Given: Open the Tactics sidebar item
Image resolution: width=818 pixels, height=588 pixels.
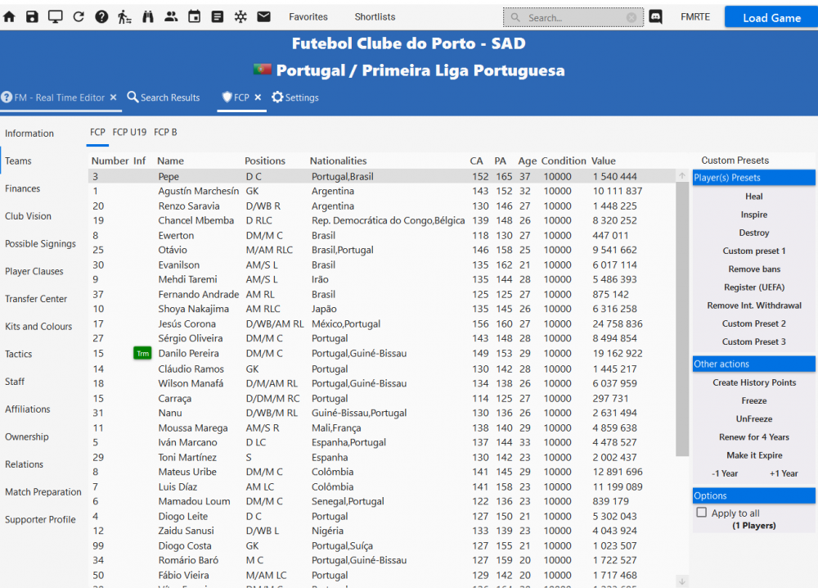Looking at the screenshot, I should (18, 354).
